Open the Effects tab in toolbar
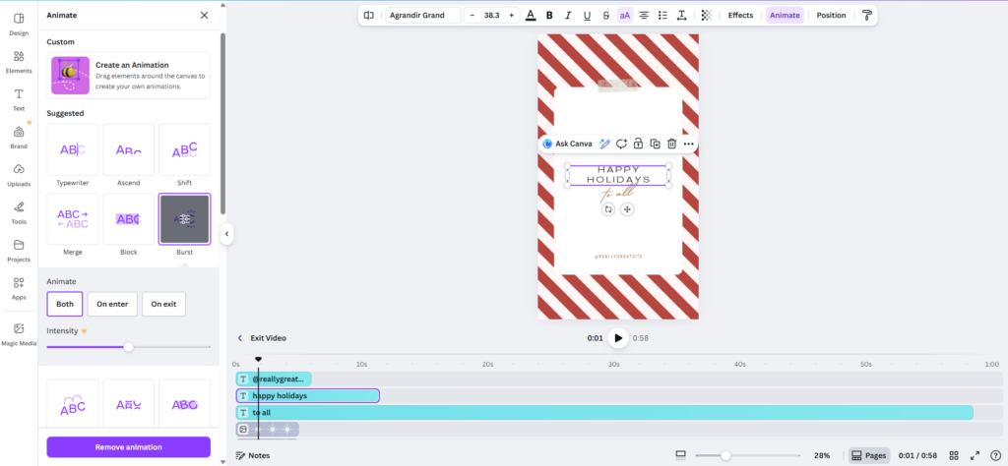 pos(740,16)
